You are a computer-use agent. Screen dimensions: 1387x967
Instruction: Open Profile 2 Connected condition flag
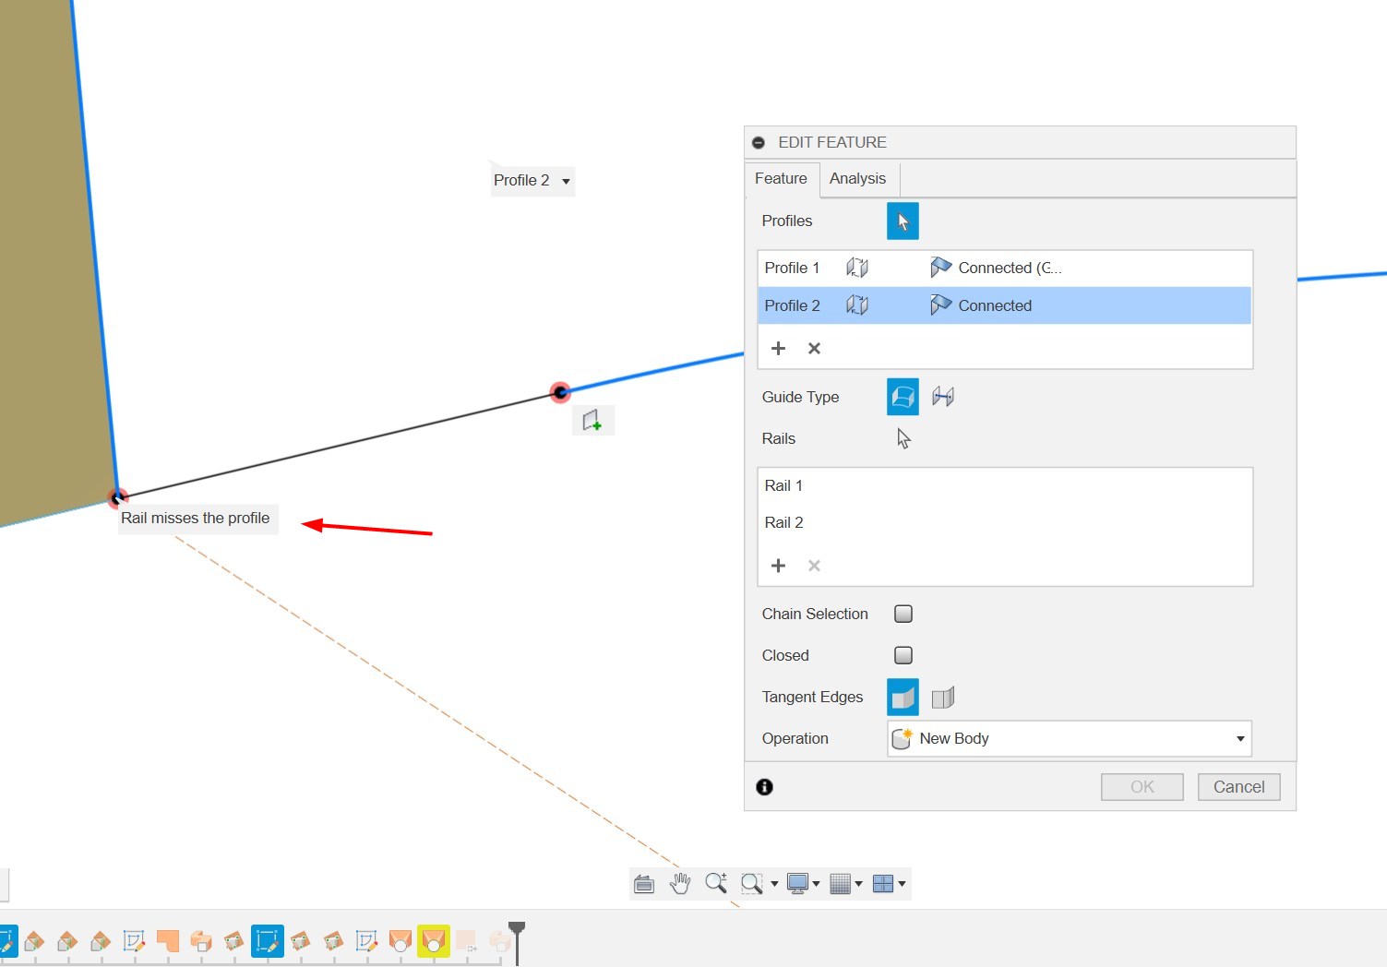pos(940,305)
